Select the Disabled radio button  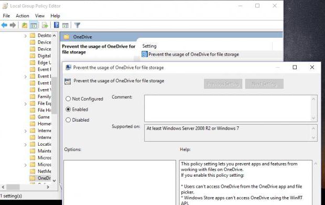[68, 120]
